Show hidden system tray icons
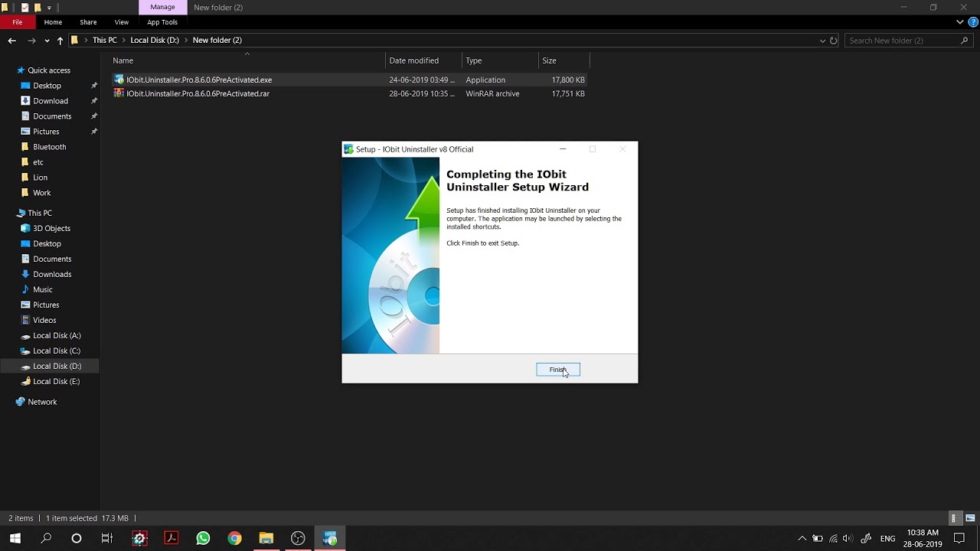The width and height of the screenshot is (980, 551). [802, 539]
